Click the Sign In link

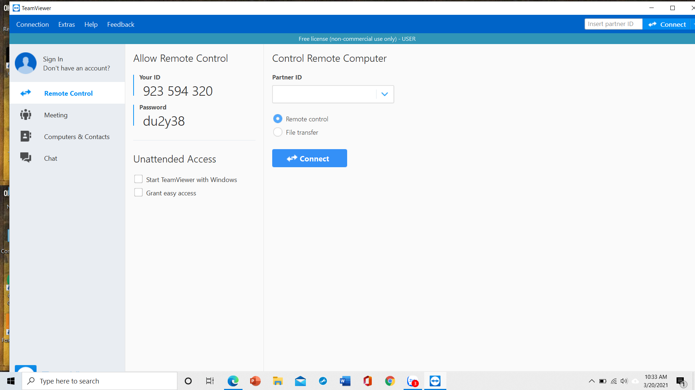click(53, 59)
